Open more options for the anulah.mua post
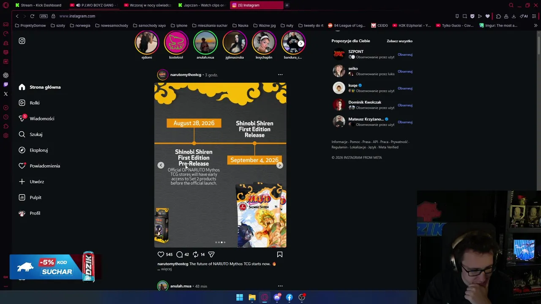The image size is (541, 304). (x=280, y=286)
